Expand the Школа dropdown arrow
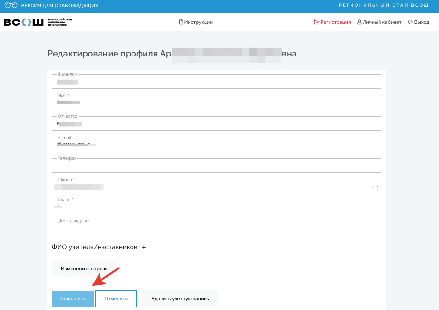 (378, 187)
